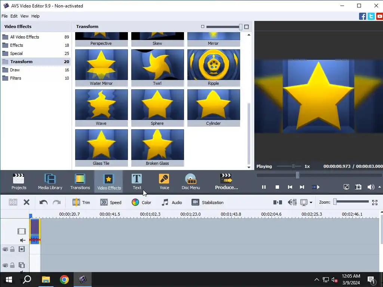Open the Speed tool
This screenshot has width=383, height=287.
111,202
